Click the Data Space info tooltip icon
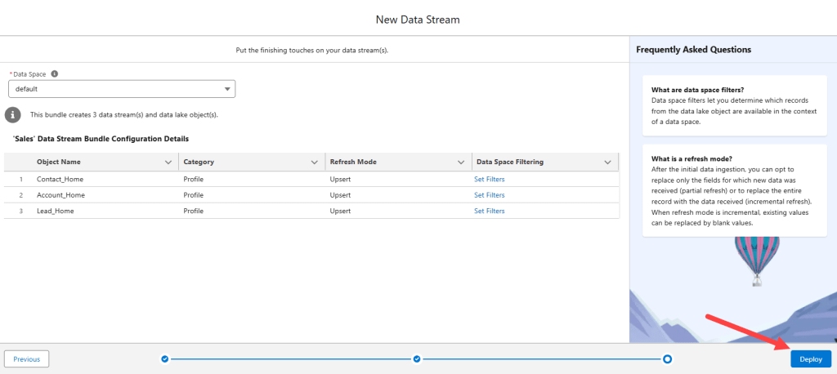The image size is (837, 374). pos(55,73)
